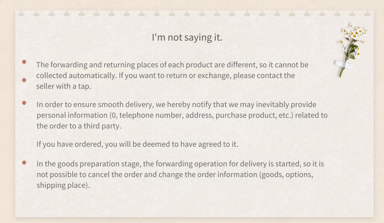Click the first red bullet dot
The image size is (384, 223).
[24, 62]
